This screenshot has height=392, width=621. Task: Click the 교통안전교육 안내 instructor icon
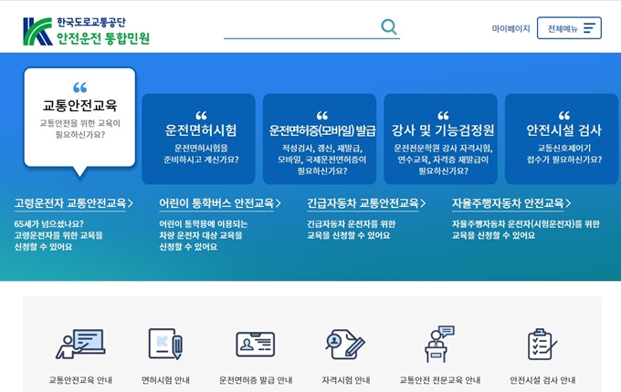pos(80,344)
